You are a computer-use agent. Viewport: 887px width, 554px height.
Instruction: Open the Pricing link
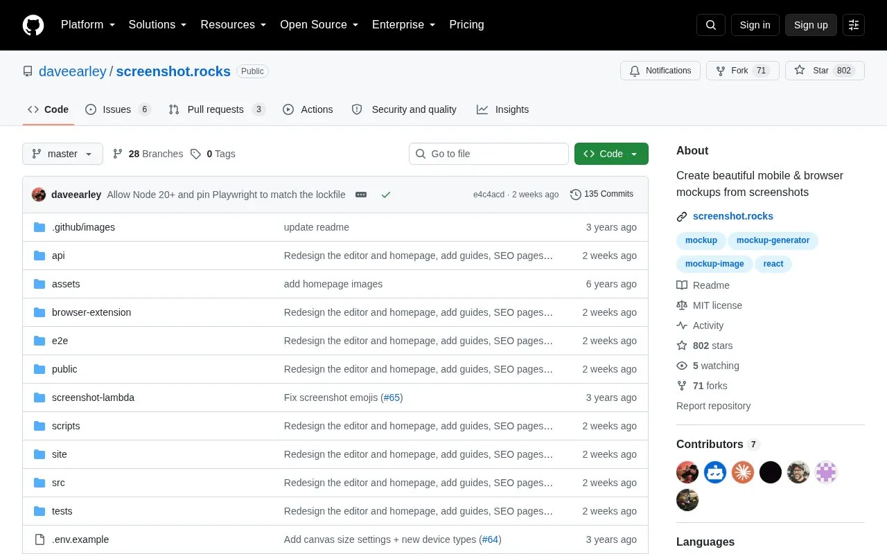tap(466, 25)
